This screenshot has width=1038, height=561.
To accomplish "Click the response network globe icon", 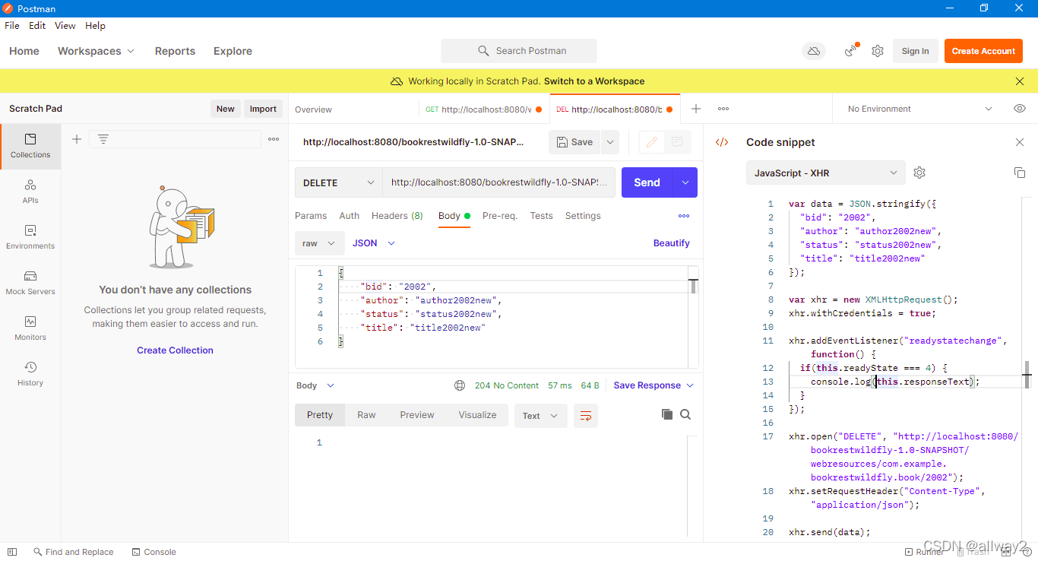I will pos(460,385).
